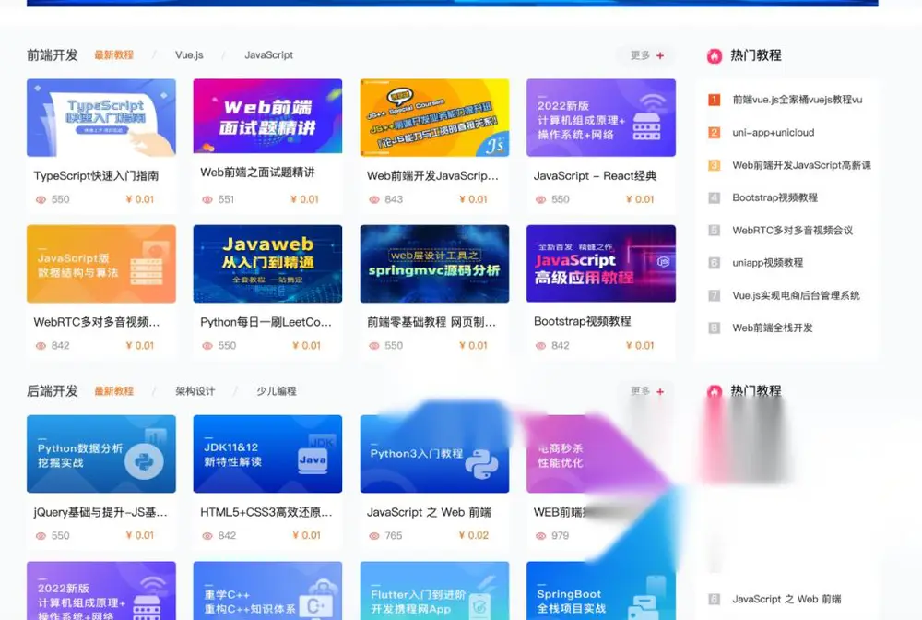This screenshot has height=620, width=922.
Task: Click the card title JavaScript 之 Web 前端
Action: [430, 512]
